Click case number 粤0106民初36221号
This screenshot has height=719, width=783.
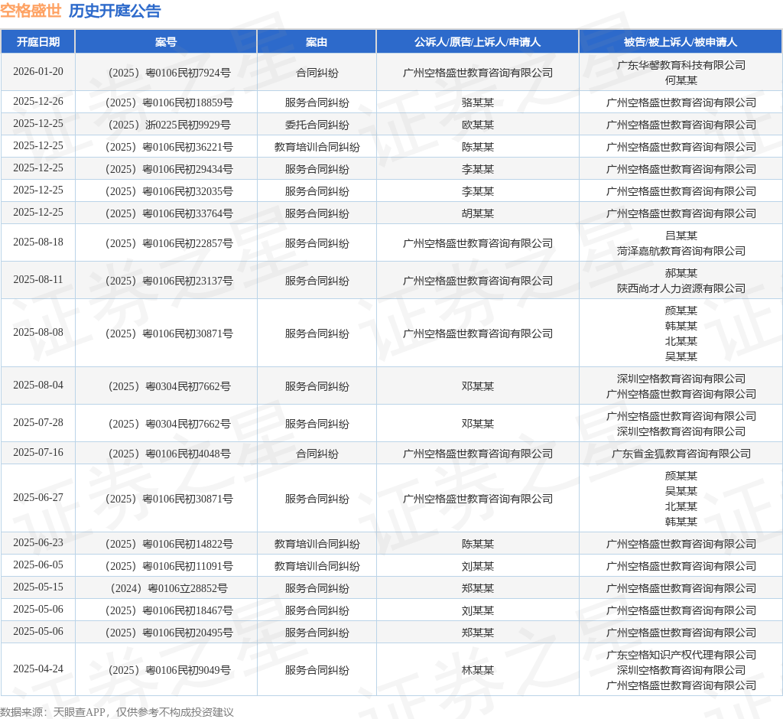coord(169,148)
